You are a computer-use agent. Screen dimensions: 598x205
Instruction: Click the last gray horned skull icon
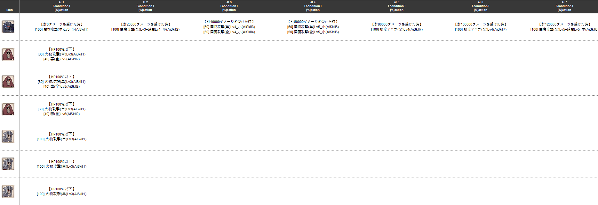(8, 191)
